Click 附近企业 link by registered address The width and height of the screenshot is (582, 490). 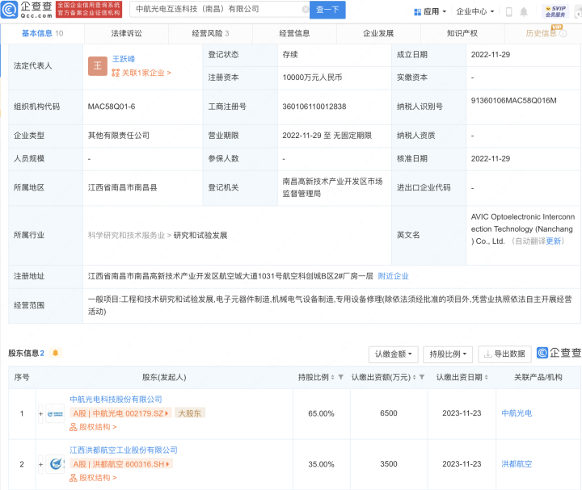(393, 276)
